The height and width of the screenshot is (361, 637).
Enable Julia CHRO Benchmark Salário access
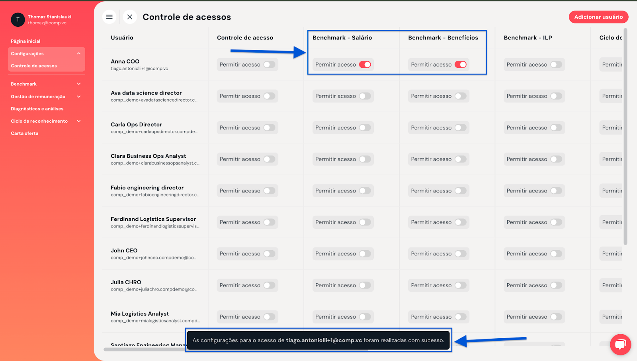[x=365, y=285]
